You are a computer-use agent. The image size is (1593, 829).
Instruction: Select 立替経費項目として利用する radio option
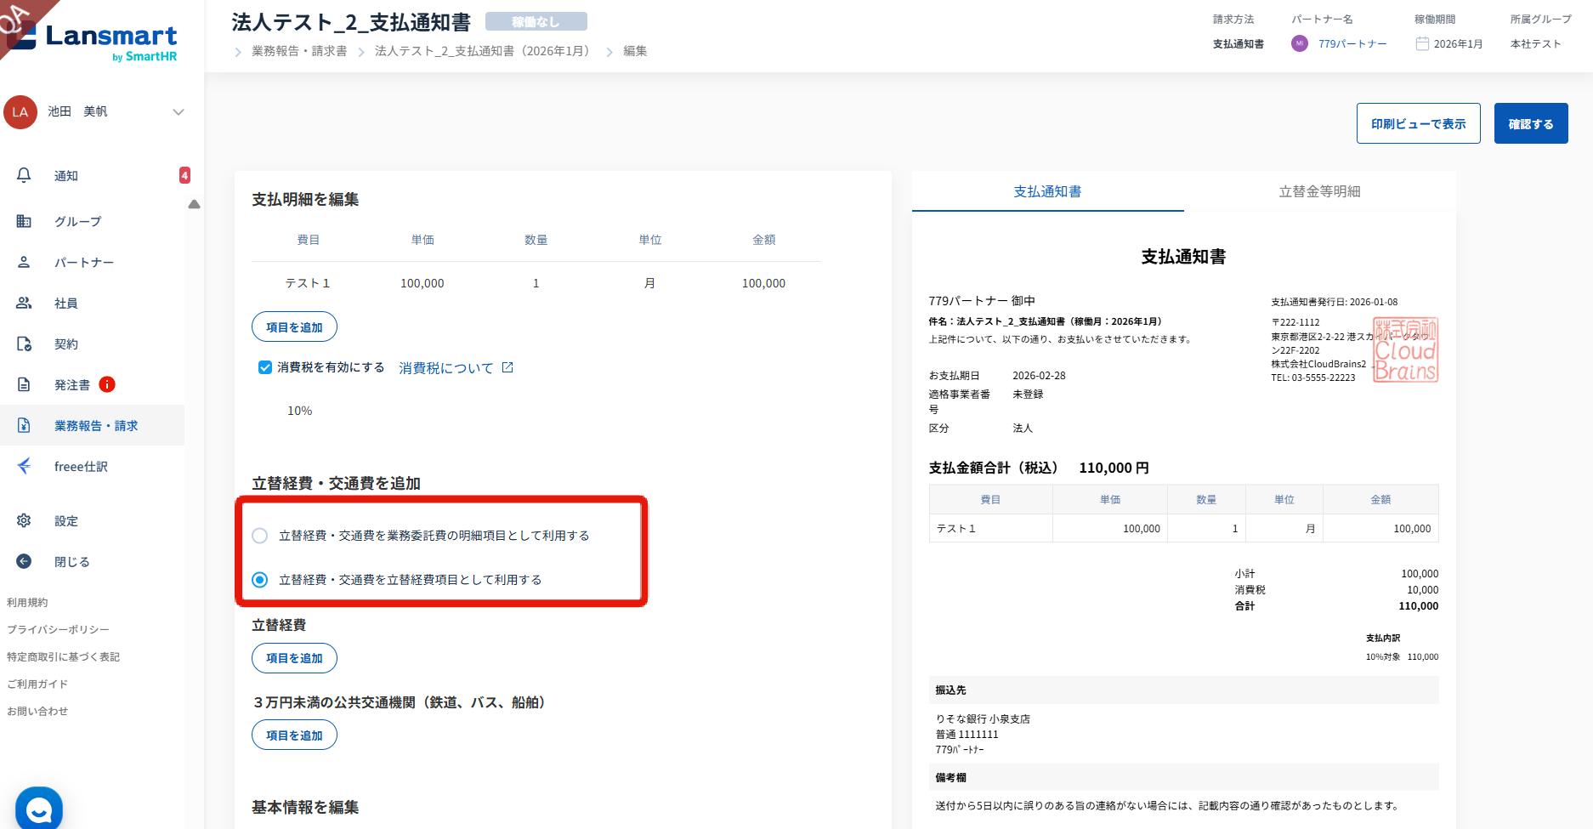(260, 580)
